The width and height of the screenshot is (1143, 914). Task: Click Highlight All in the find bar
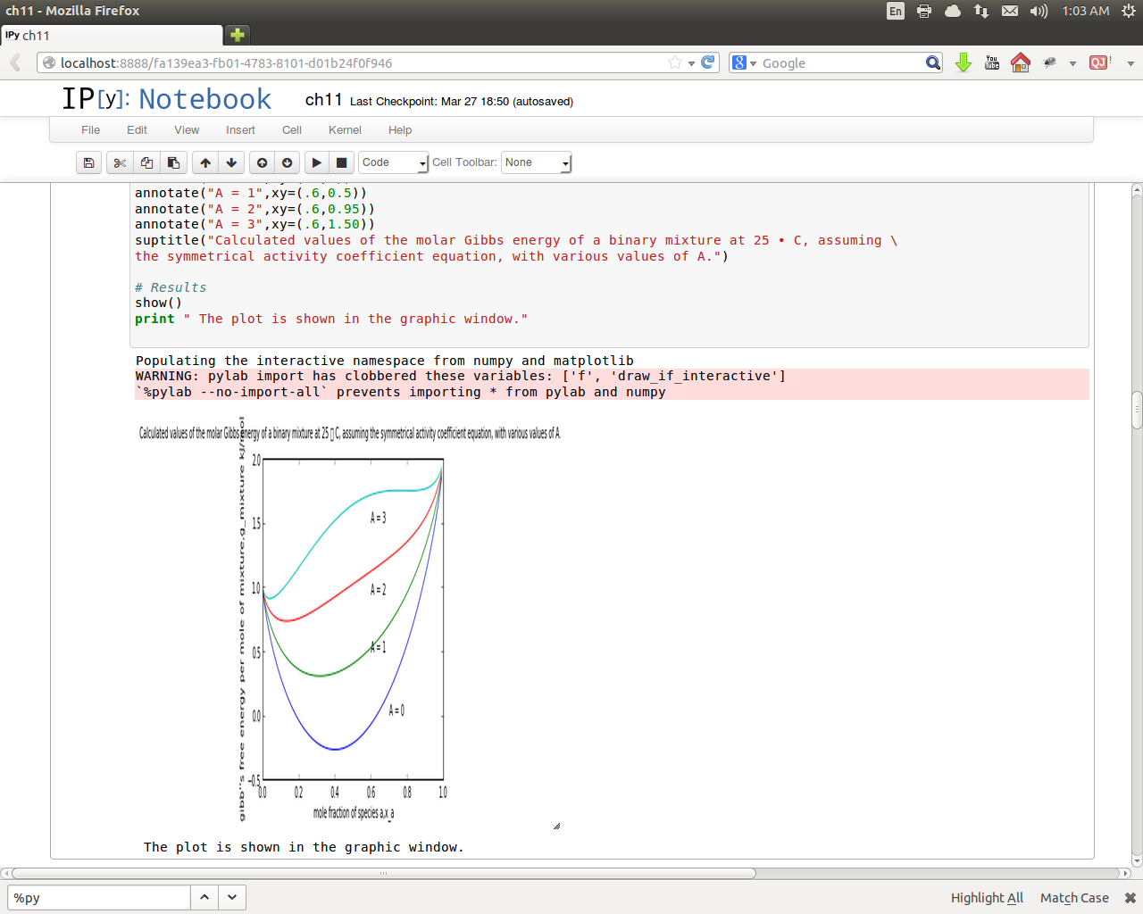[987, 898]
